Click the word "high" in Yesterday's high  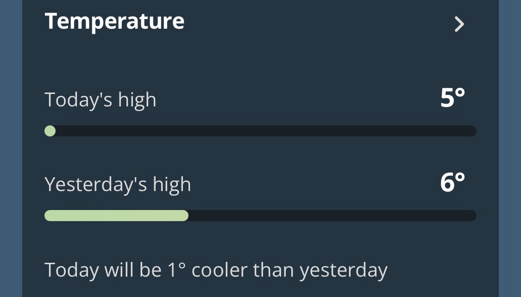tap(172, 185)
